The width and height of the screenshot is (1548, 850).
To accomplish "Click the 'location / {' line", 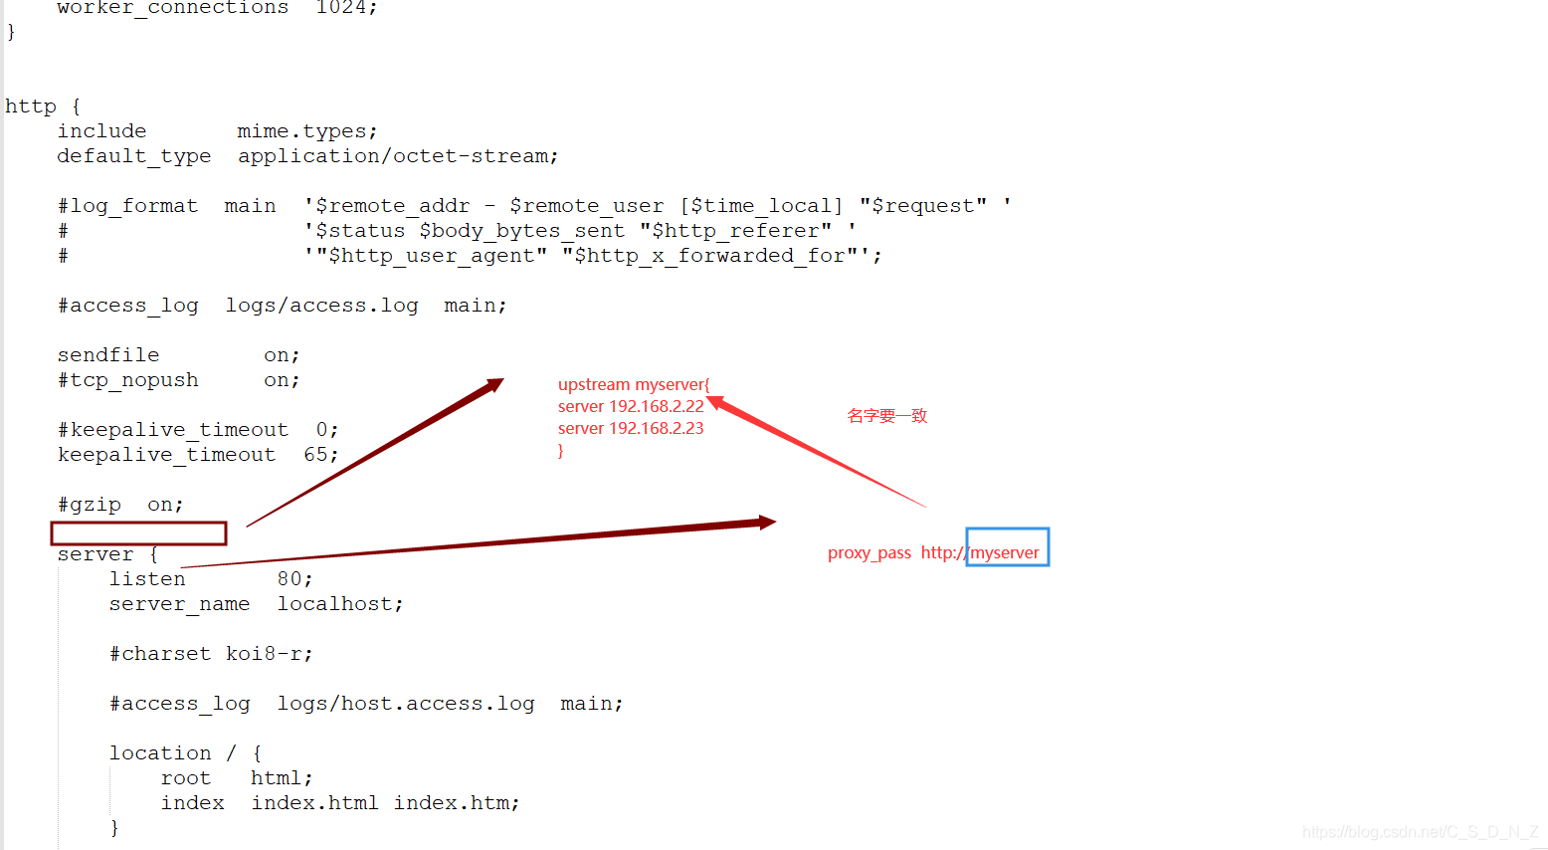I will 185,753.
